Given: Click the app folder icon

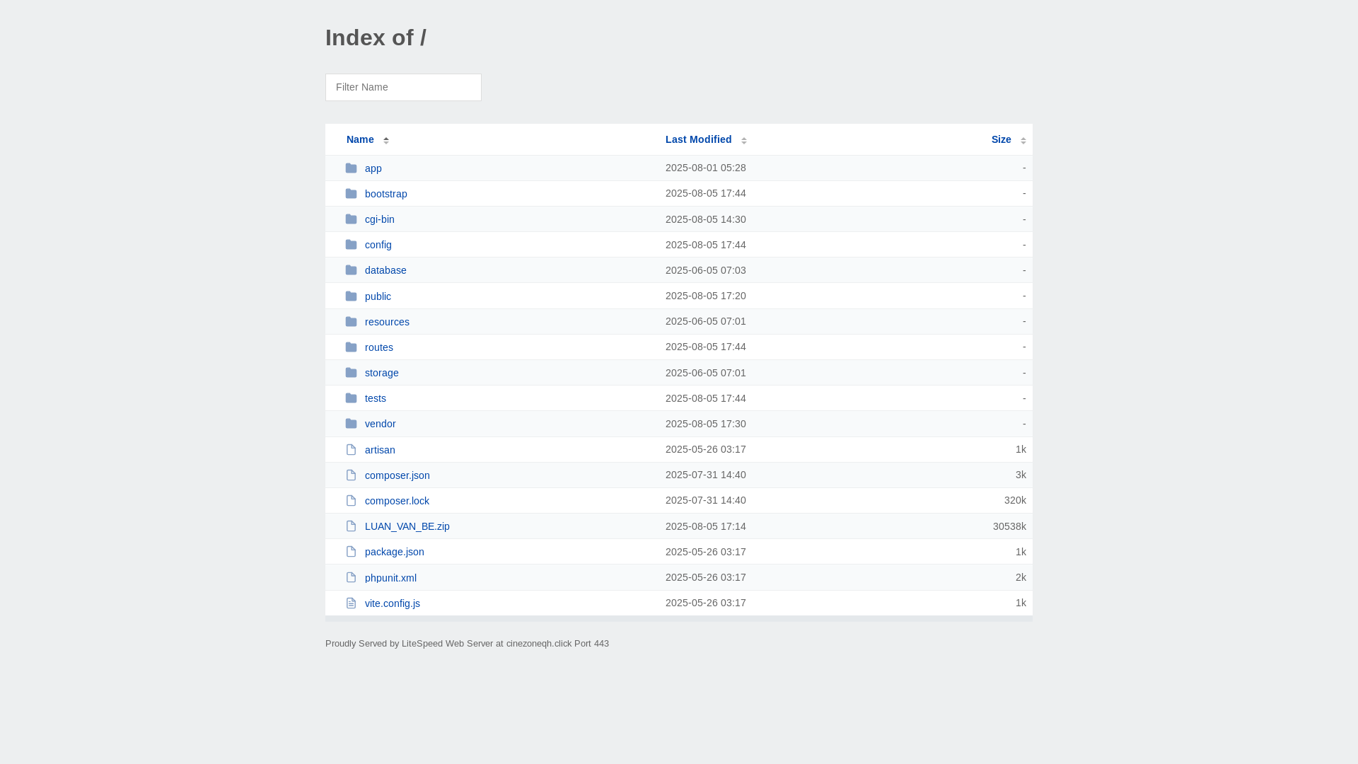Looking at the screenshot, I should 351,168.
